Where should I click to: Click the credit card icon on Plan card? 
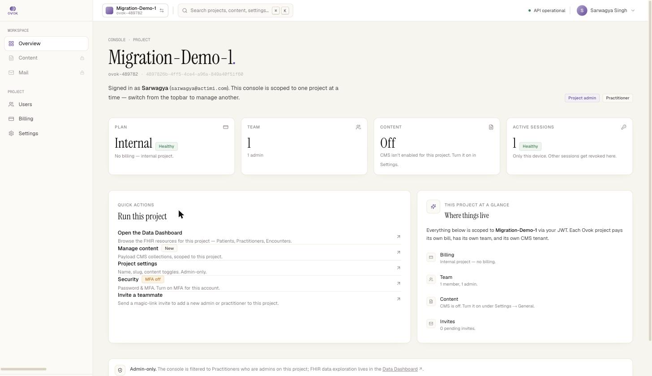[x=226, y=127]
